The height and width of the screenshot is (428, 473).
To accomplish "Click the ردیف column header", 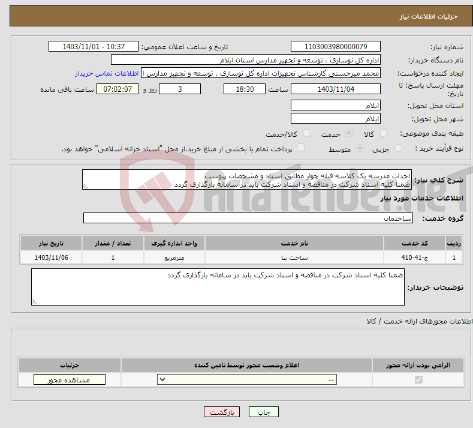I will (x=454, y=243).
